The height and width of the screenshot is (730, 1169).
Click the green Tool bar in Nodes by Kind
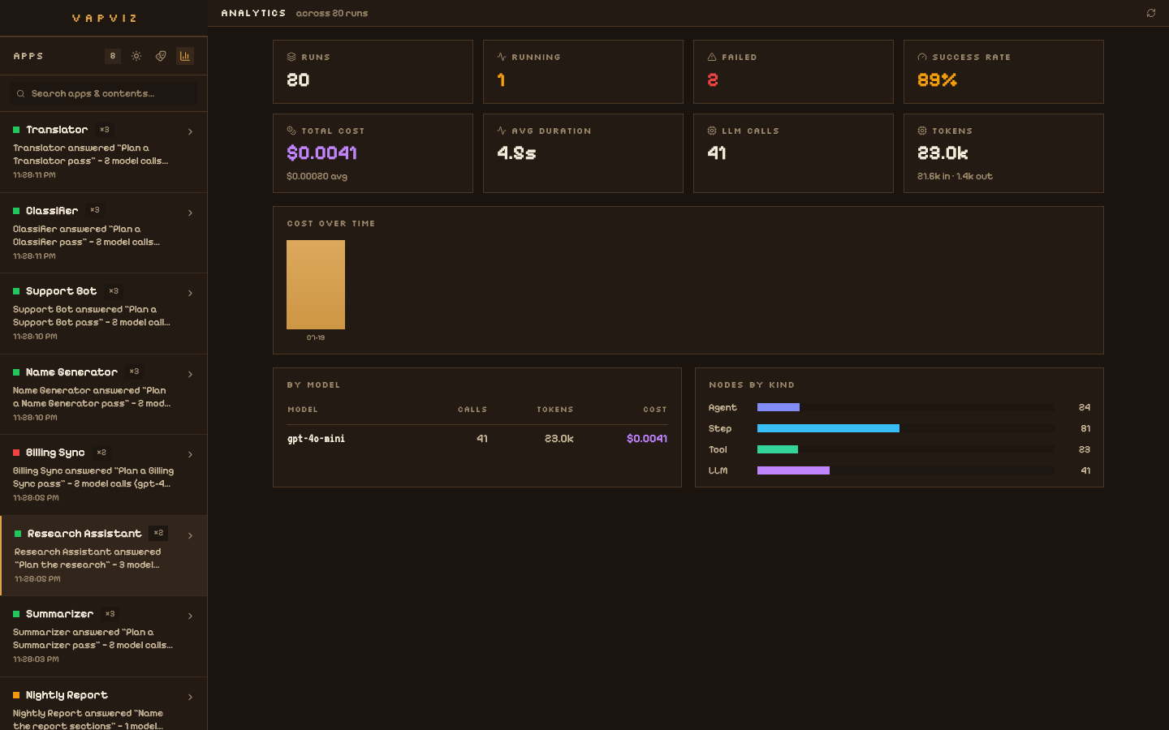[778, 449]
